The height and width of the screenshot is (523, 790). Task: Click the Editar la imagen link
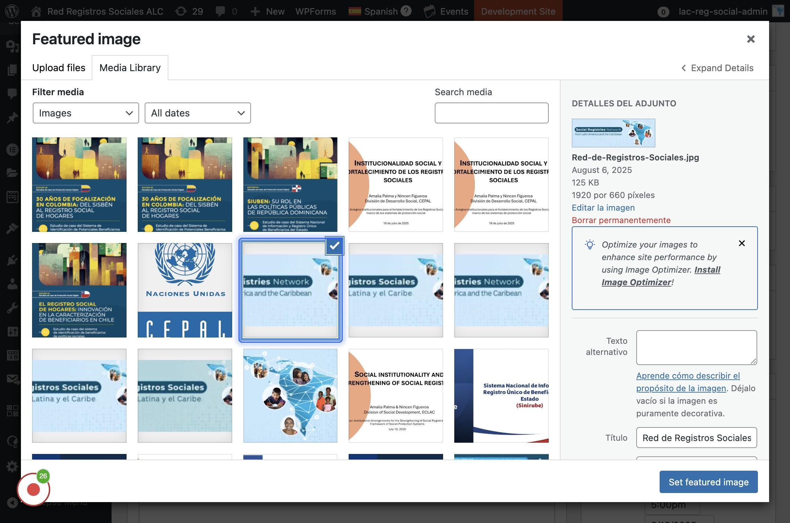603,208
